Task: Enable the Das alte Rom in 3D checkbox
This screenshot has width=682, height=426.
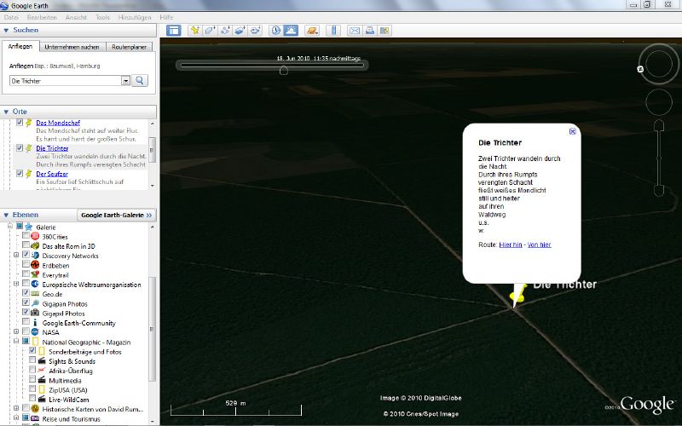Action: (26, 245)
